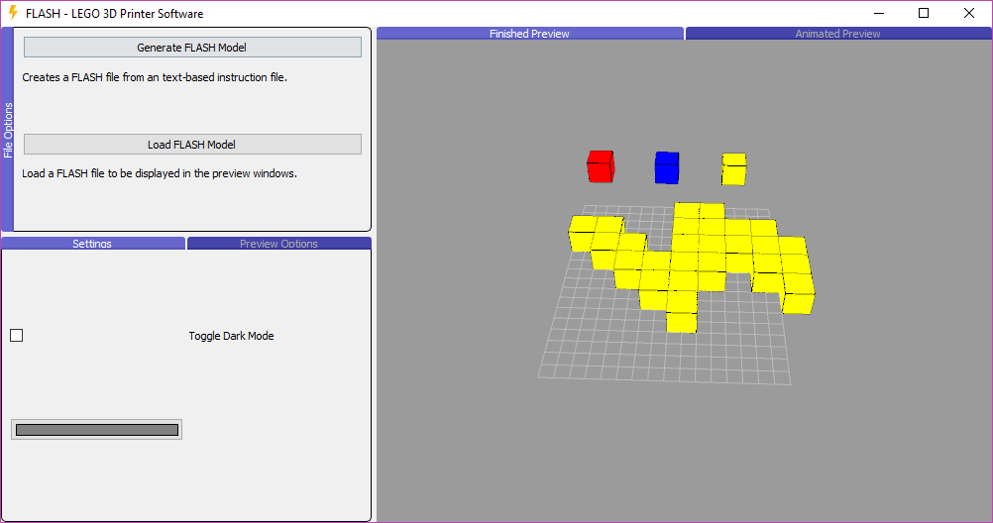Click the red cube in the preview
This screenshot has width=993, height=523.
coord(601,166)
